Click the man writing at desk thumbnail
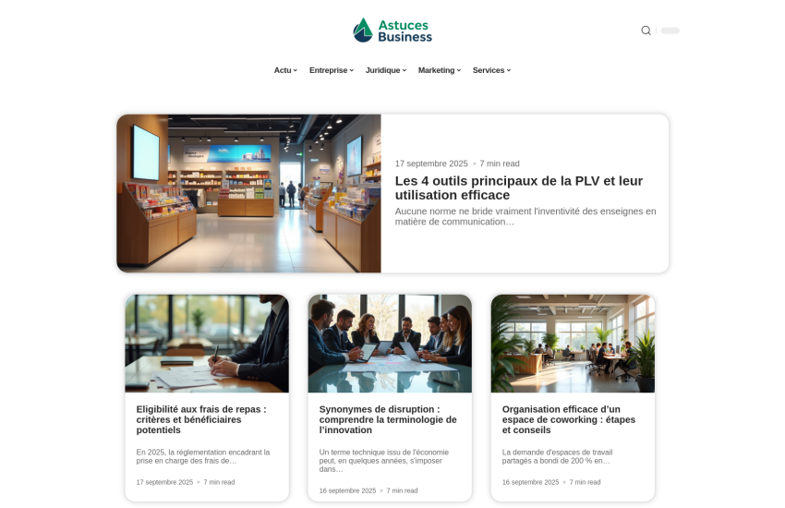Image resolution: width=785 pixels, height=508 pixels. tap(207, 344)
